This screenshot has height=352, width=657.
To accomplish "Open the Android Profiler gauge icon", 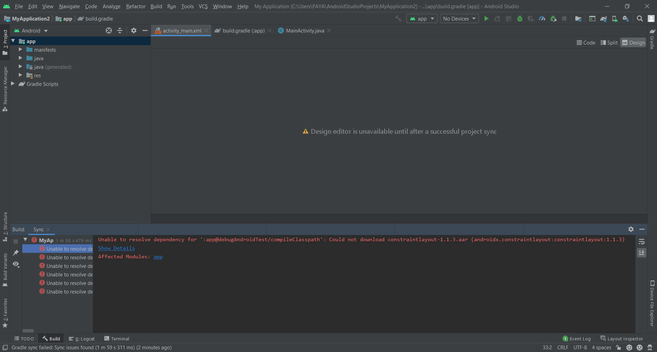I will pos(542,19).
